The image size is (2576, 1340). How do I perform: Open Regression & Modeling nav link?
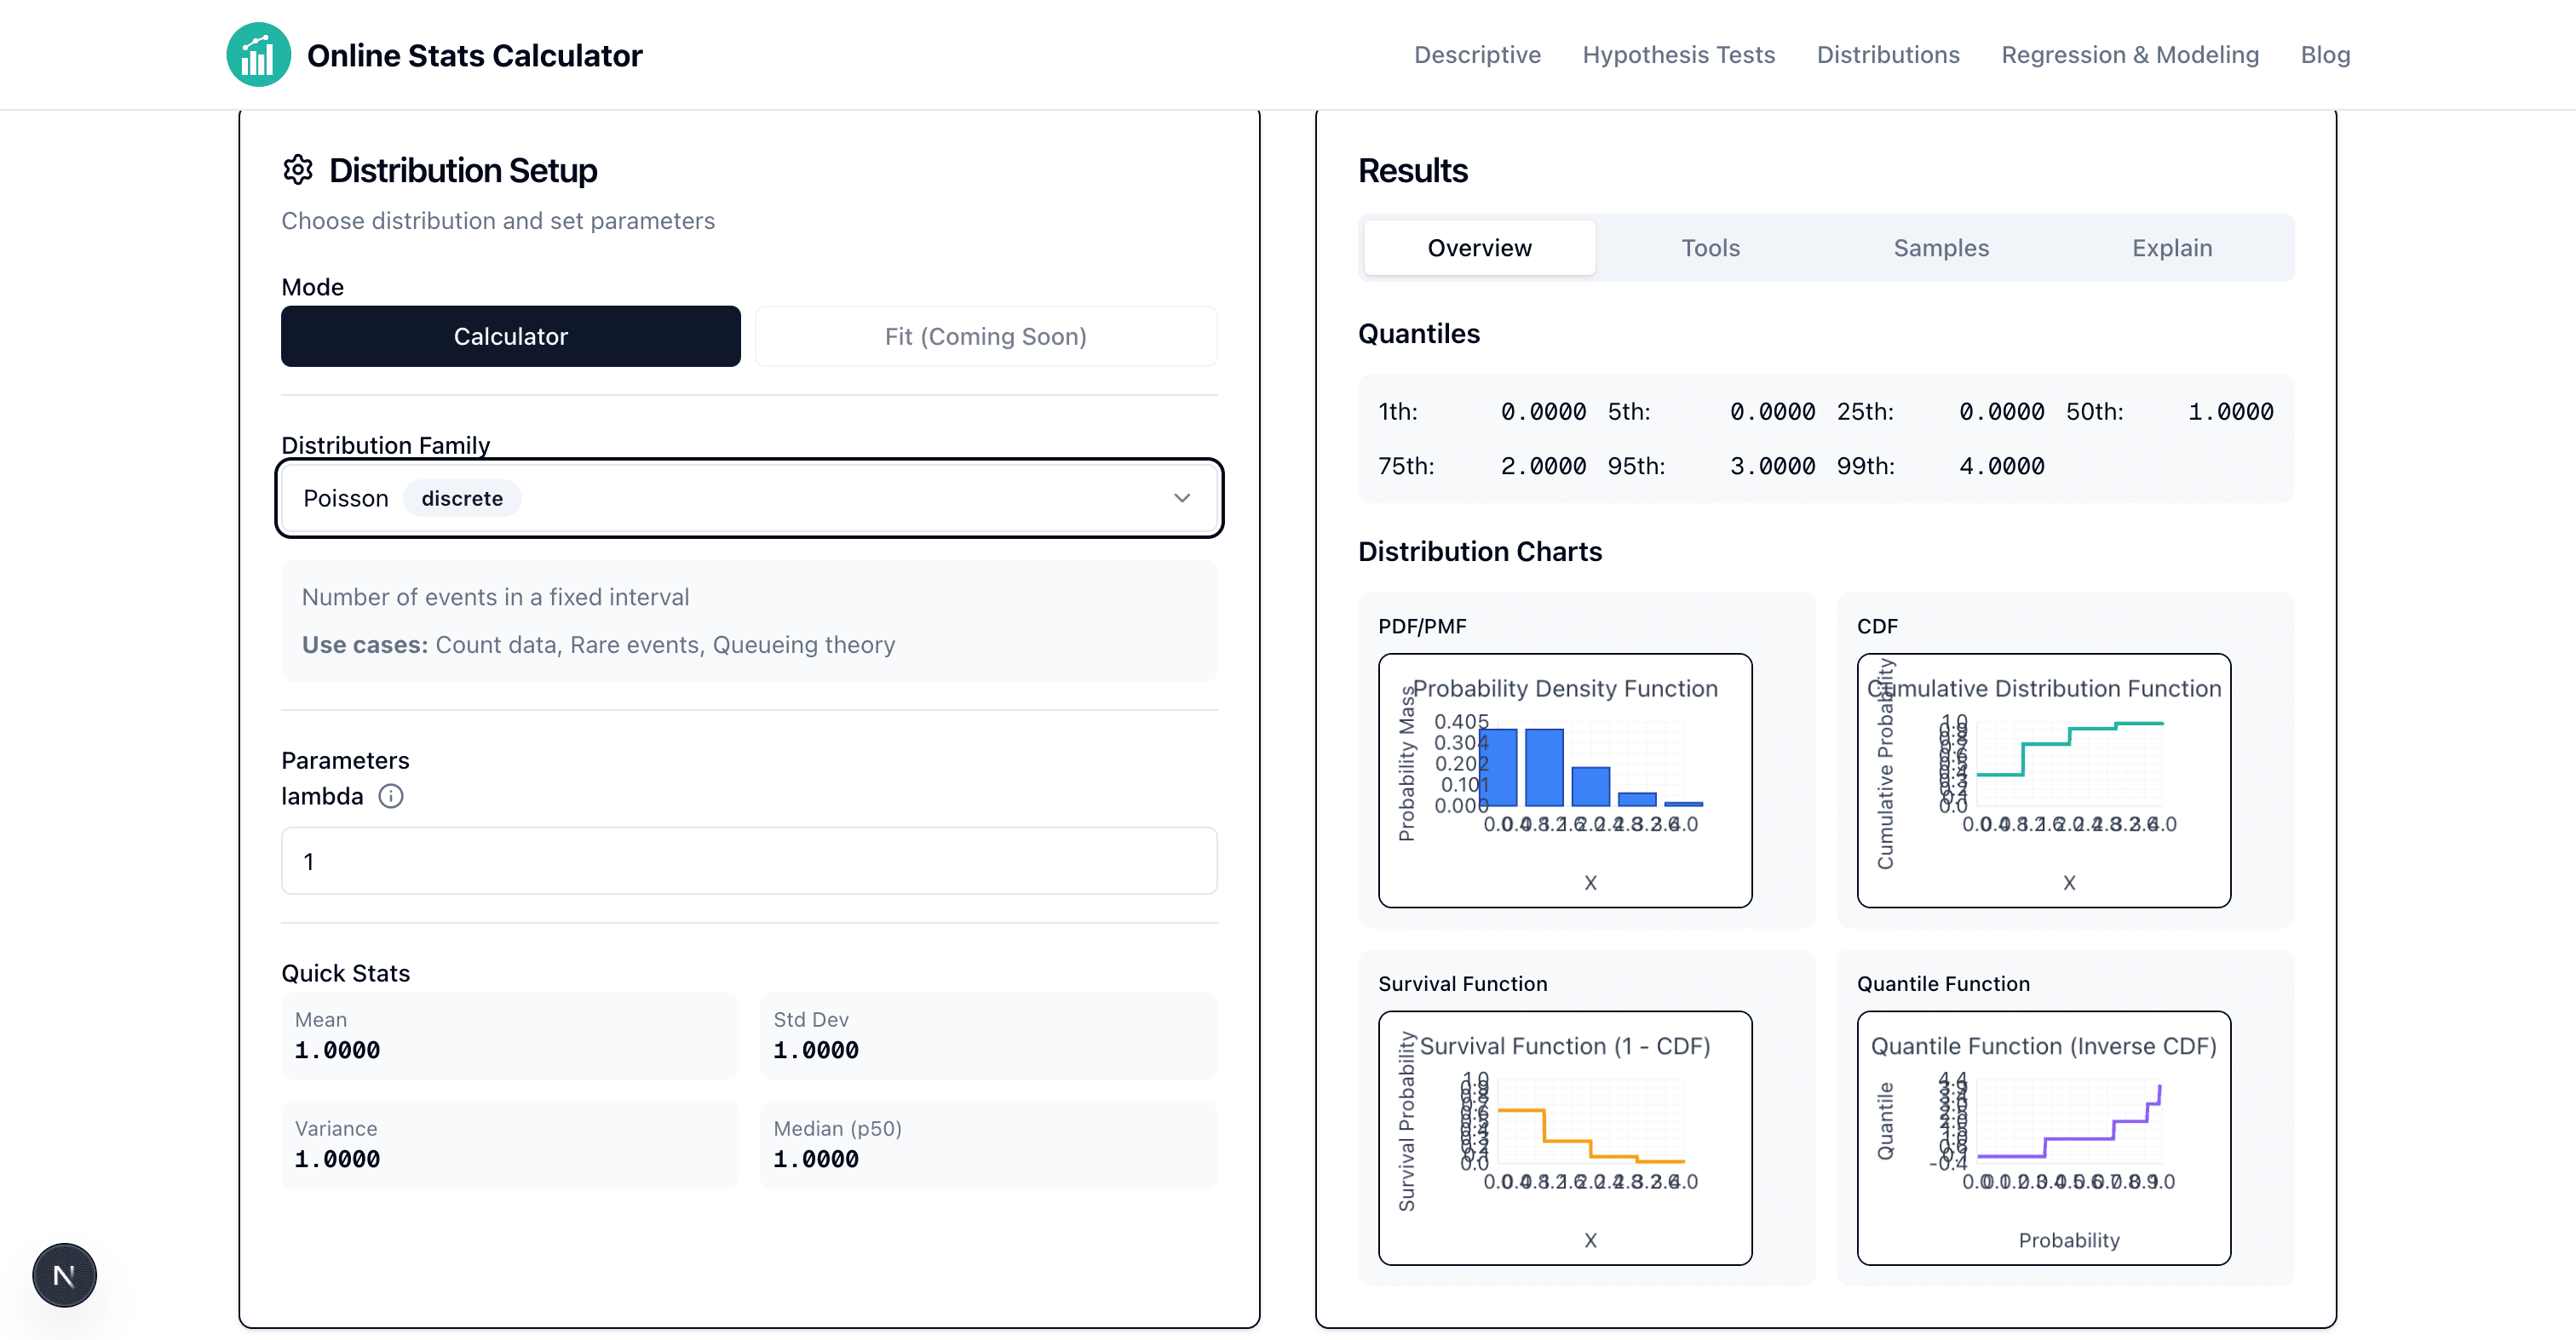pyautogui.click(x=2129, y=55)
